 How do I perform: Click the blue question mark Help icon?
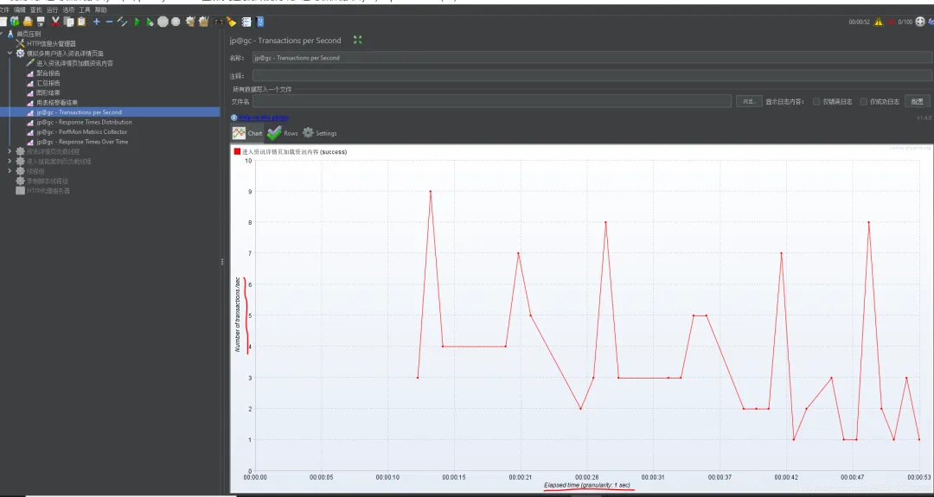(x=260, y=22)
